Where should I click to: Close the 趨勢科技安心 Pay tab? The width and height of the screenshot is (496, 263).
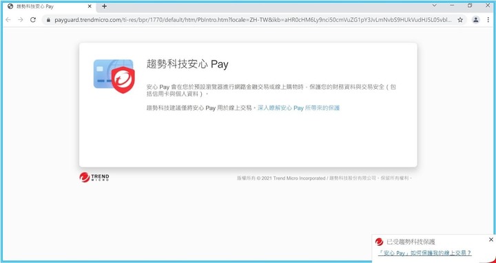click(x=90, y=6)
